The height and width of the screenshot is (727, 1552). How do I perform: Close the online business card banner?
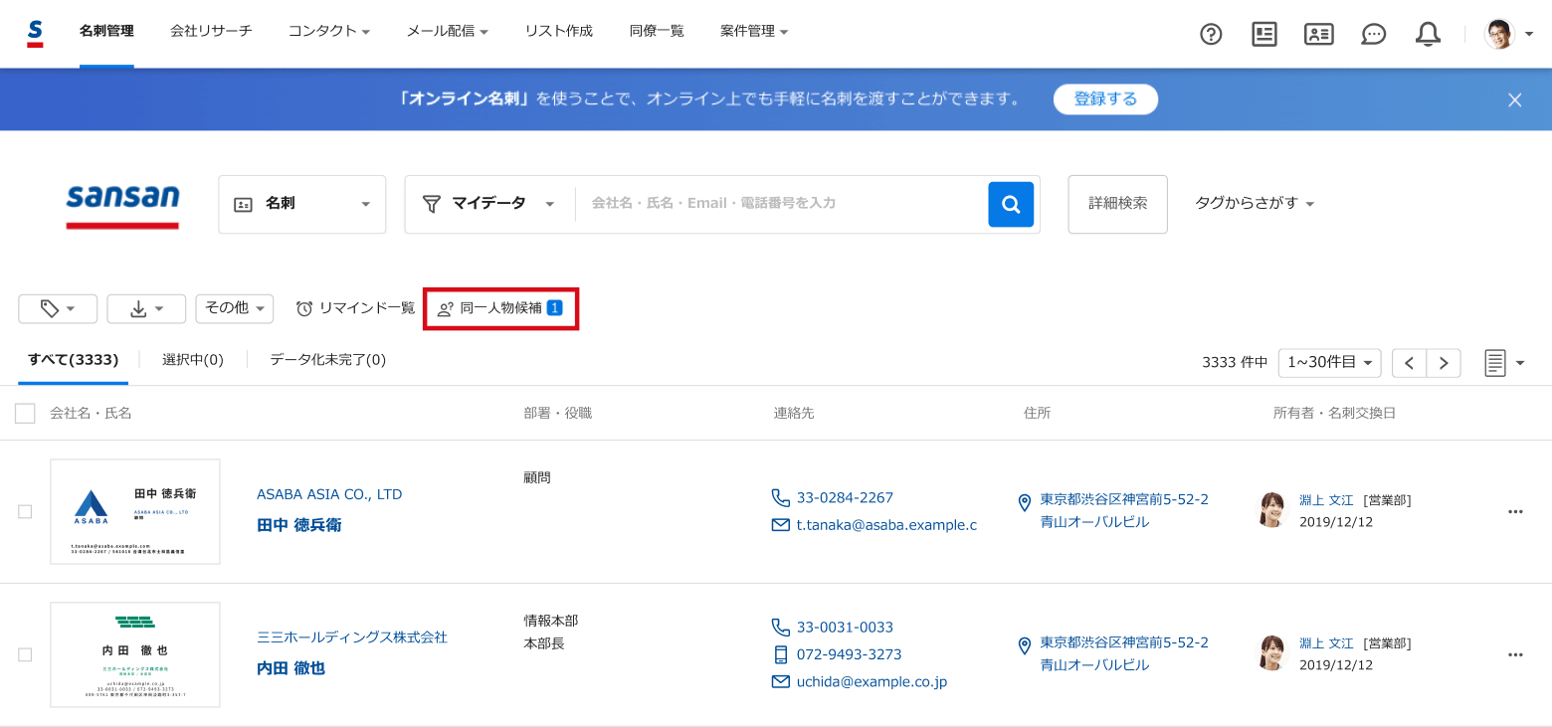1515,99
